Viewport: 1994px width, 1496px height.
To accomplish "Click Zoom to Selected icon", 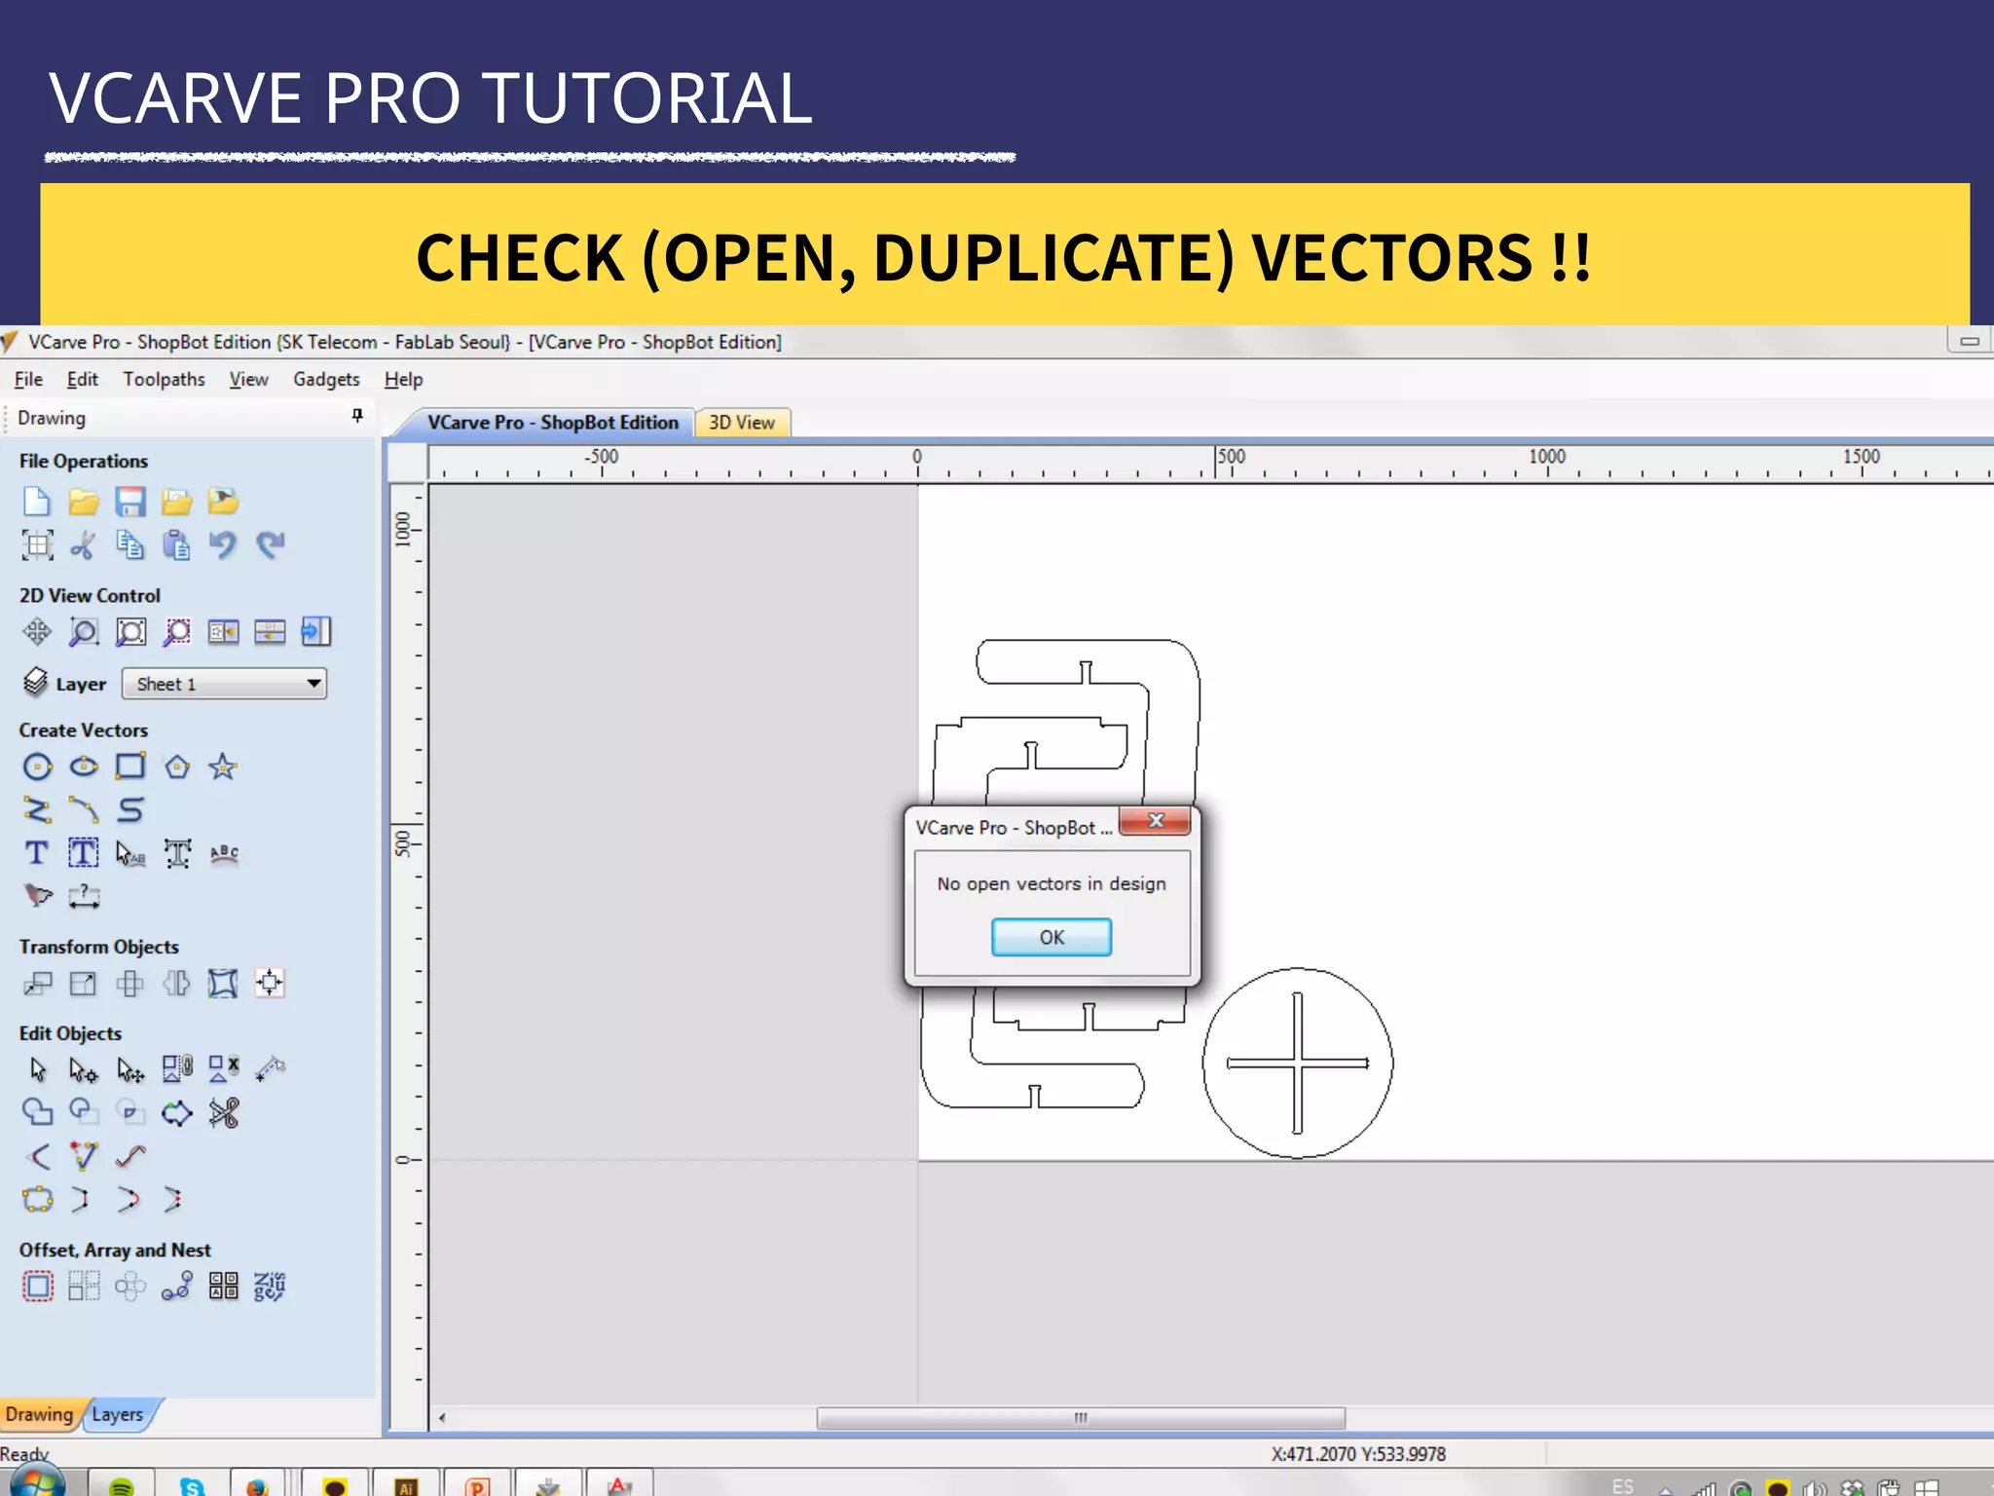I will pyautogui.click(x=176, y=632).
